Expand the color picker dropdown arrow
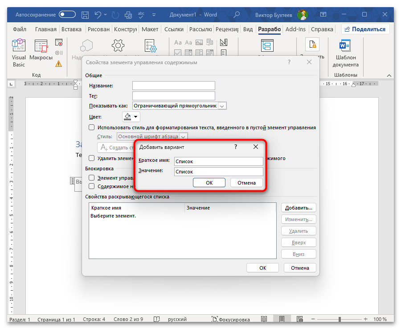 point(135,117)
